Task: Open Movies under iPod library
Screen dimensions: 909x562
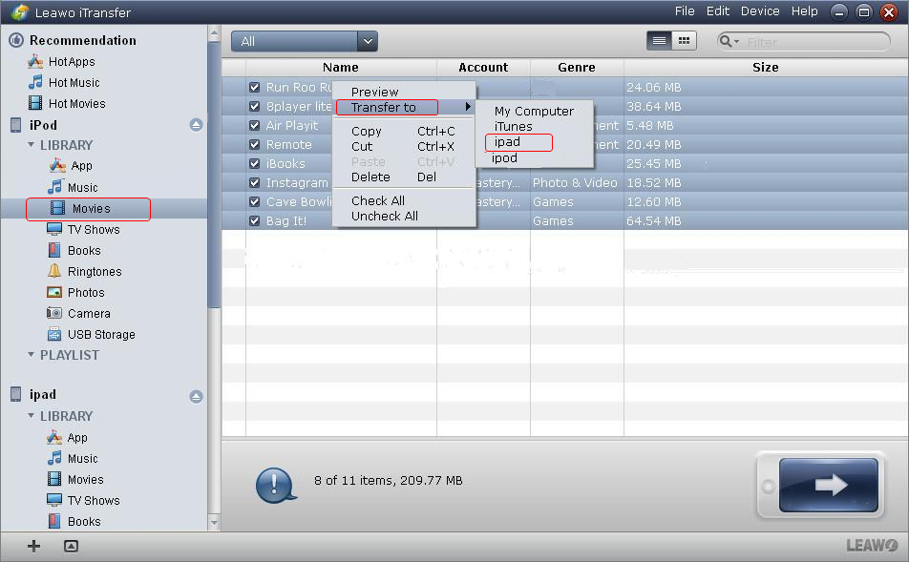Action: [80, 209]
